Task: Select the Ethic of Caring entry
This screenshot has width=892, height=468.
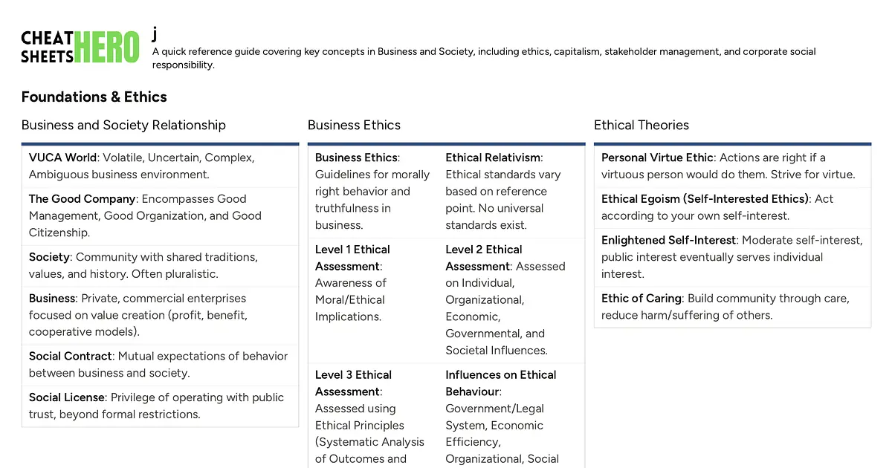Action: [732, 307]
